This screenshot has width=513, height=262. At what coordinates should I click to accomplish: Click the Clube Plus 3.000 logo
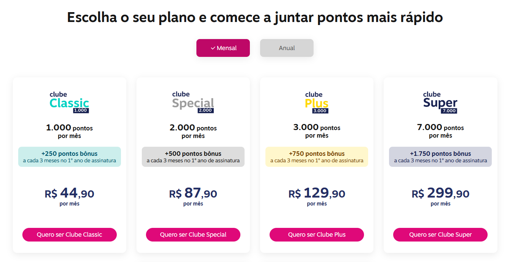pos(317,102)
